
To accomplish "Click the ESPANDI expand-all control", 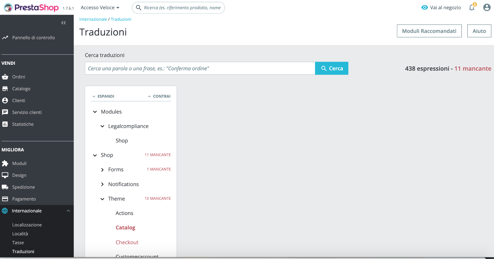I will [103, 96].
